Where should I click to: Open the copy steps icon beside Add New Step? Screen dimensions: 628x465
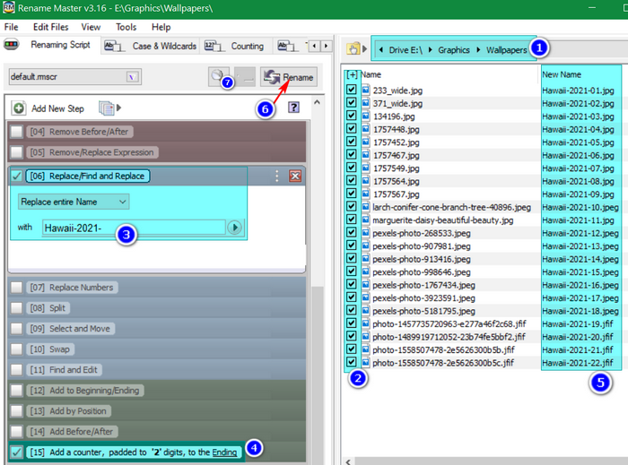click(107, 108)
